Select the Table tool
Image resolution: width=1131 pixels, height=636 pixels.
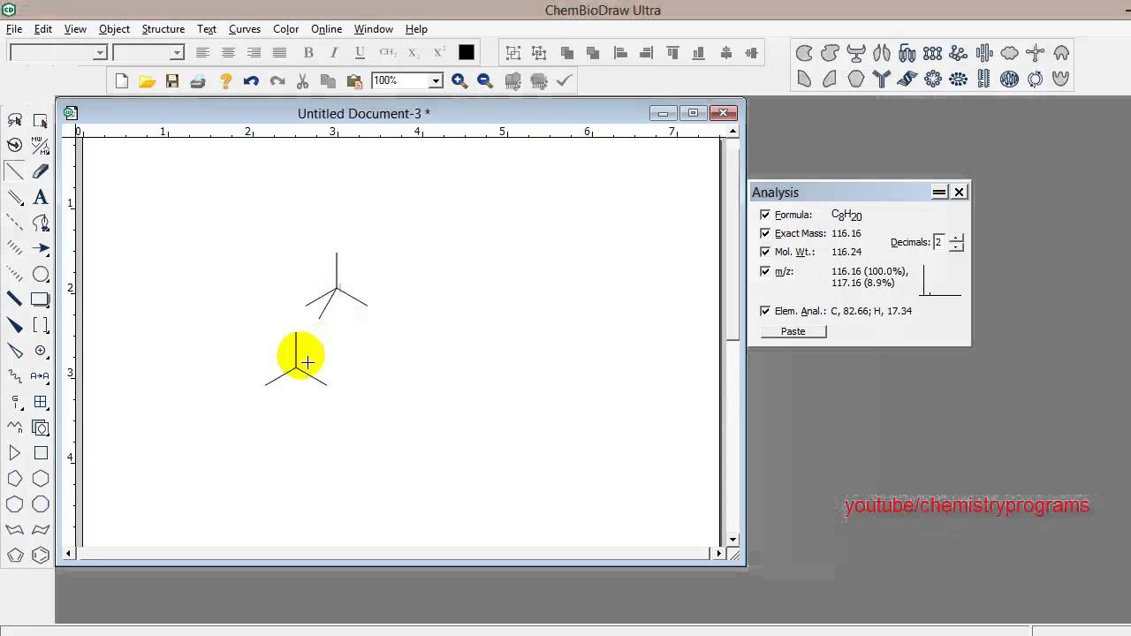(41, 402)
